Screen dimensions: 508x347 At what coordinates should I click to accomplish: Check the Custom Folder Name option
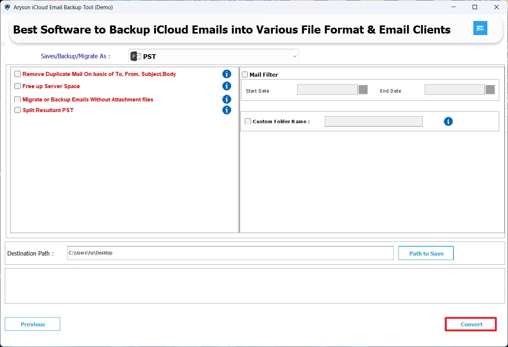point(248,121)
